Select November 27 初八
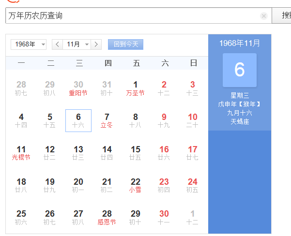The height and width of the screenshot is (236, 291). 78,218
